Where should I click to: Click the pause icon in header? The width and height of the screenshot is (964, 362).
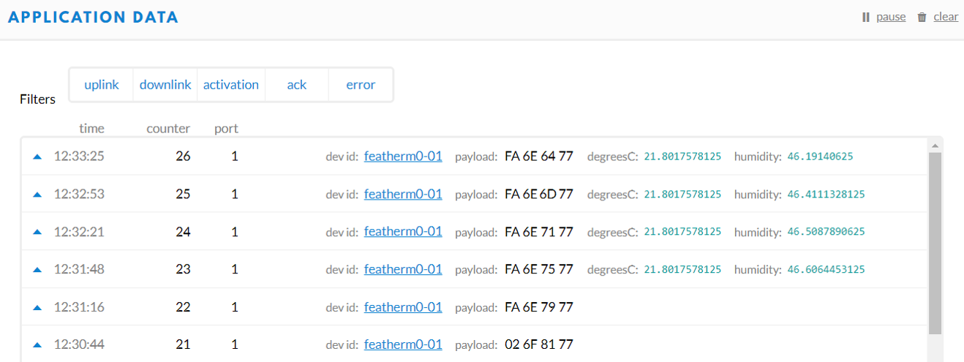tap(866, 17)
